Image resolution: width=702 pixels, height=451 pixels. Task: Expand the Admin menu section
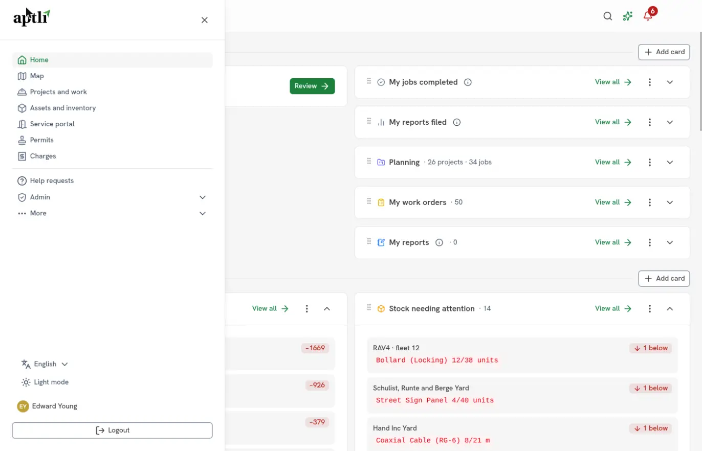pos(112,197)
